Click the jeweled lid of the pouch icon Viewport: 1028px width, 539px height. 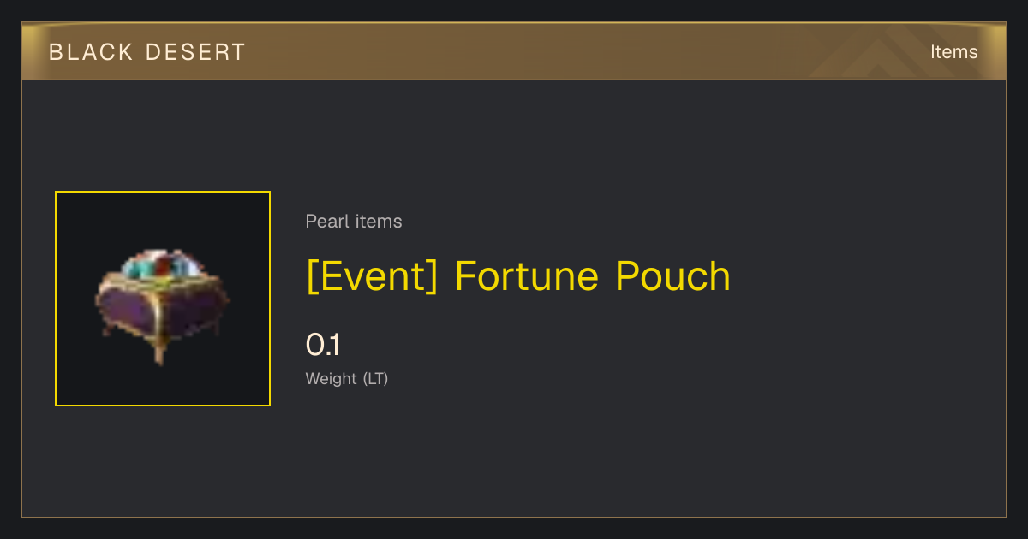coord(164,267)
